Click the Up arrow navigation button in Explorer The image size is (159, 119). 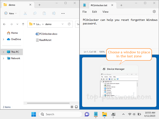23,24
